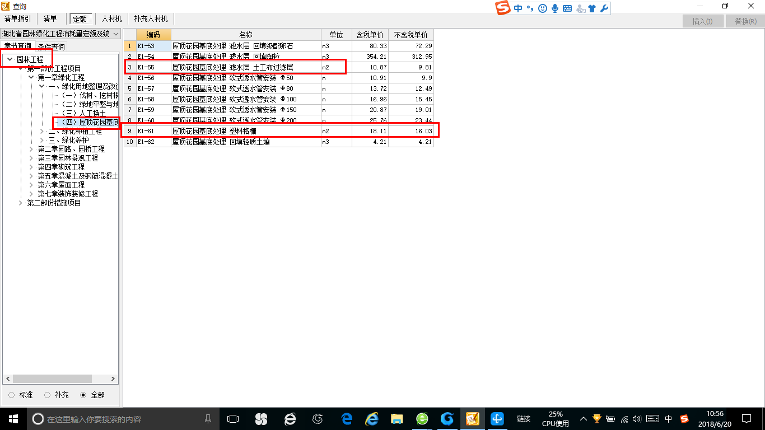Collapse 一、绿化用地整理 node
The image size is (765, 430).
(x=42, y=86)
